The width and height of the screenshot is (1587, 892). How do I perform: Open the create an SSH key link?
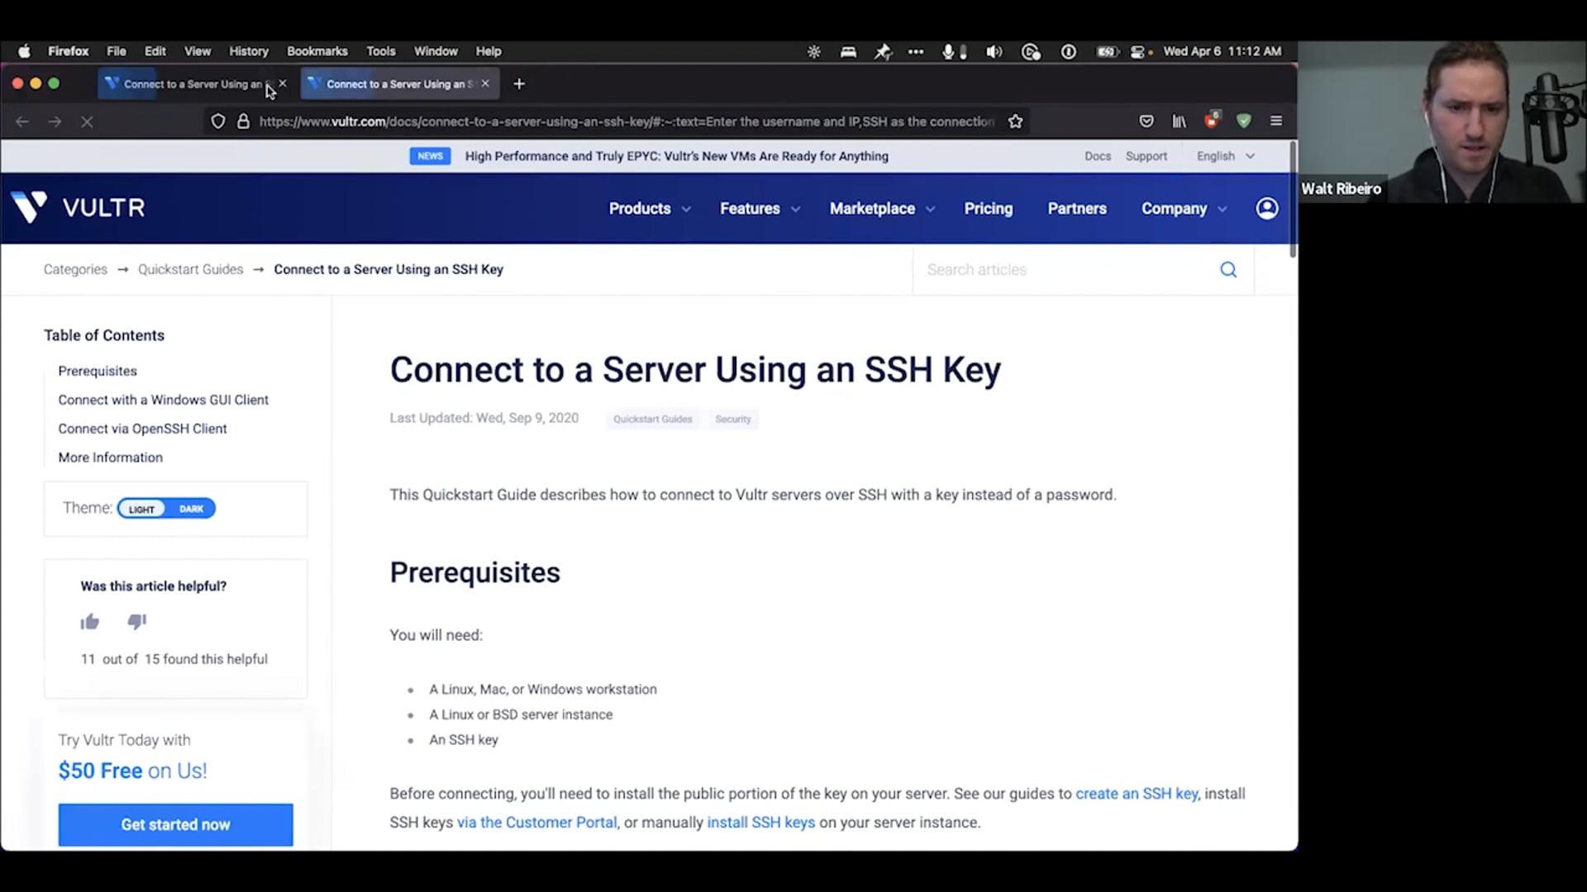[x=1136, y=794]
